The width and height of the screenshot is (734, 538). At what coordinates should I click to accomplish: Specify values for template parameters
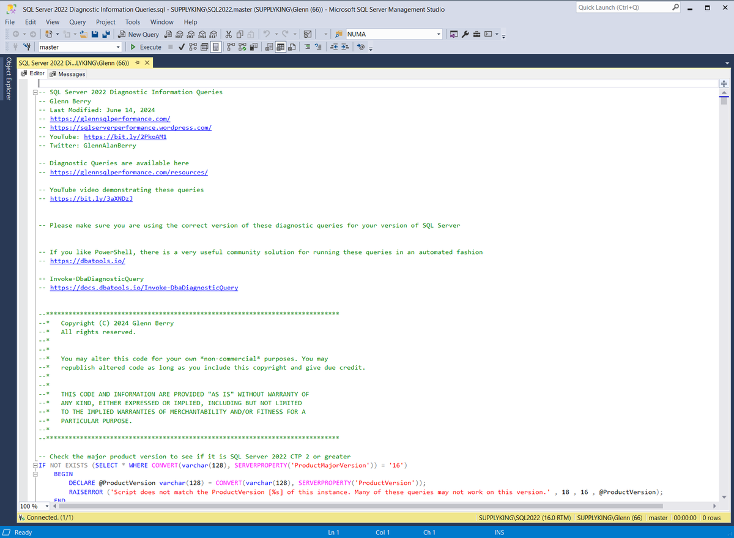tap(361, 47)
